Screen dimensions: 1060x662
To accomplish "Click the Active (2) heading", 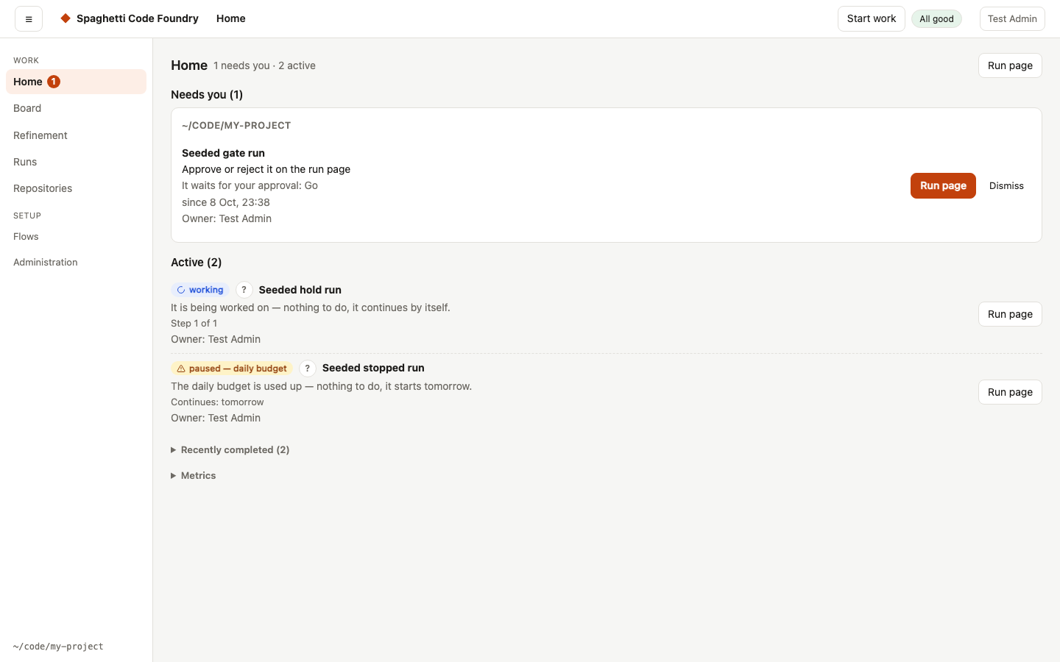I will coord(197,263).
